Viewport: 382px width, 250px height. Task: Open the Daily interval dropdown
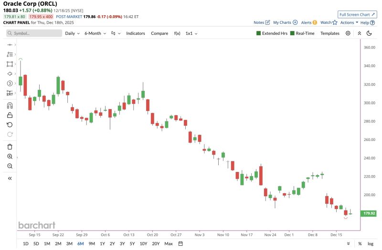[x=72, y=33]
